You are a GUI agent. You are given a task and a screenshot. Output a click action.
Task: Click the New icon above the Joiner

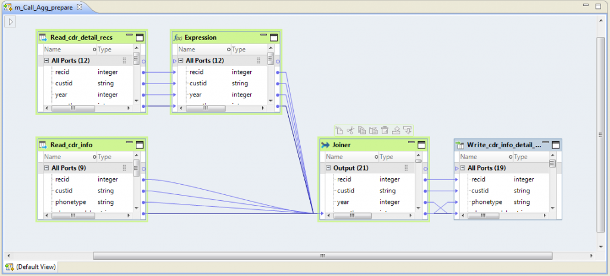click(x=339, y=131)
